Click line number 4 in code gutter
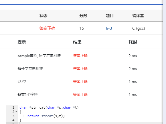166x124 pixels. pos(13,120)
